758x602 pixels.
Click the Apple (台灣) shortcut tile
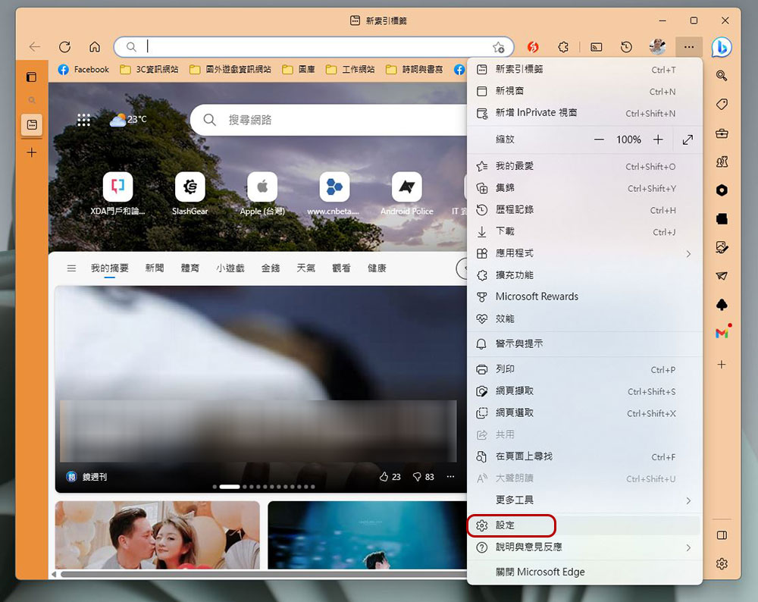coord(262,194)
